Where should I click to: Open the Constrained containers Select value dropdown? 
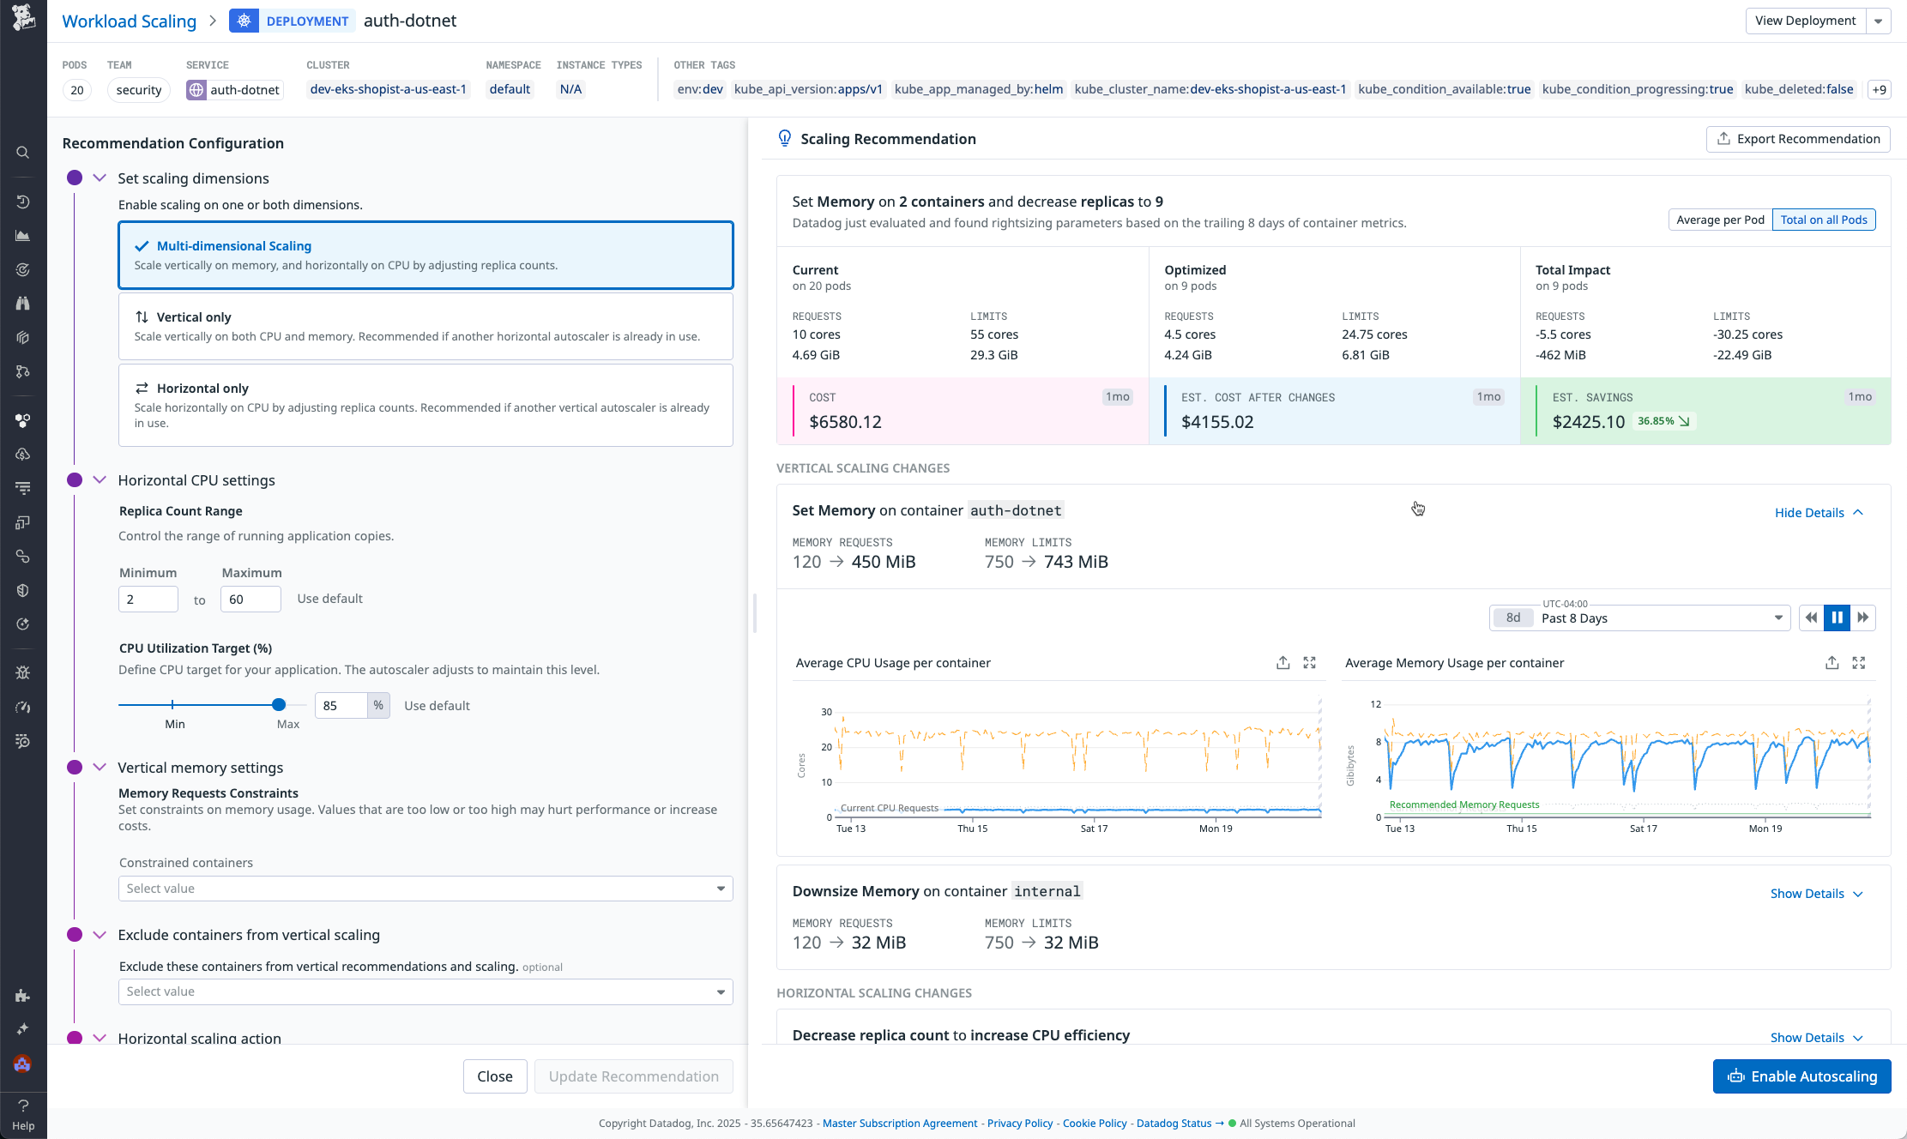[x=425, y=888]
